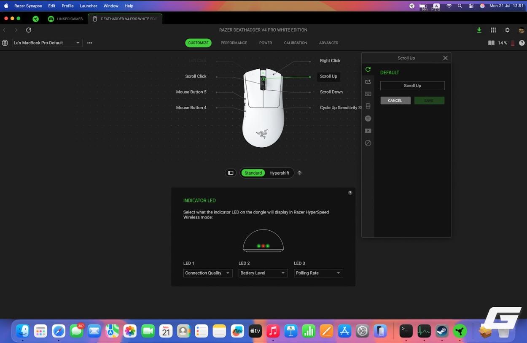Image resolution: width=527 pixels, height=343 pixels.
Task: Click the help question mark near battery
Action: point(522,43)
